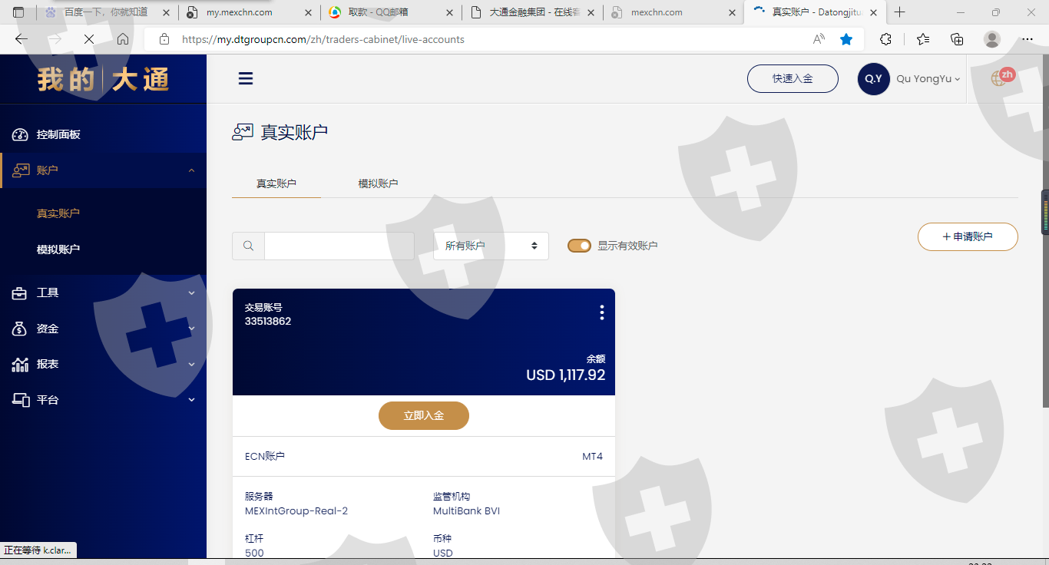1049x565 pixels.
Task: Click the 我的大通 logo
Action: [103, 79]
